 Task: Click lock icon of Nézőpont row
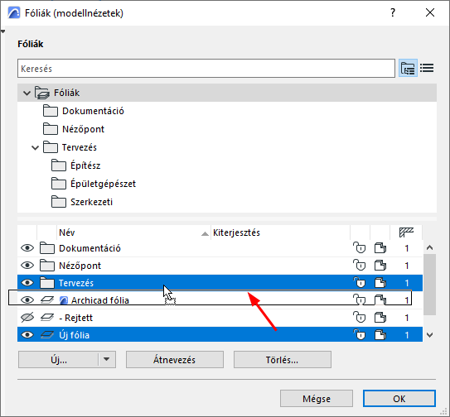[x=360, y=266]
